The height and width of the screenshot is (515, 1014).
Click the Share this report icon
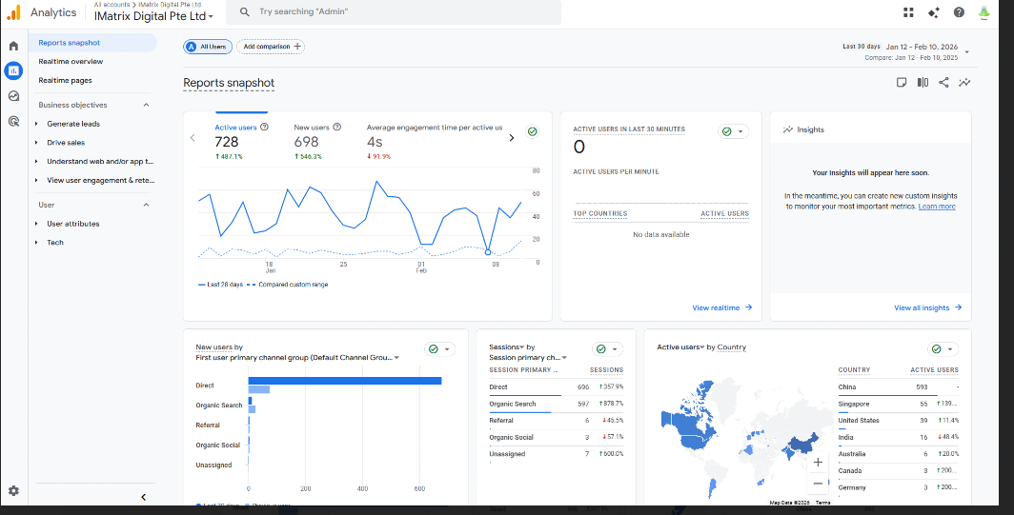pos(943,83)
